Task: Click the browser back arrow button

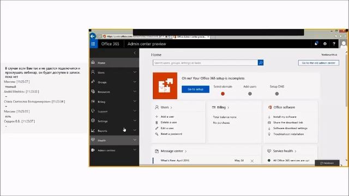Action: pyautogui.click(x=93, y=36)
